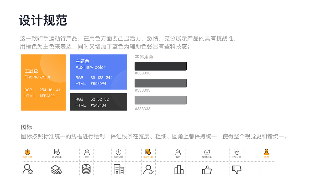Click the dark #343434 color block
The image size is (336, 189).
pyautogui.click(x=98, y=102)
